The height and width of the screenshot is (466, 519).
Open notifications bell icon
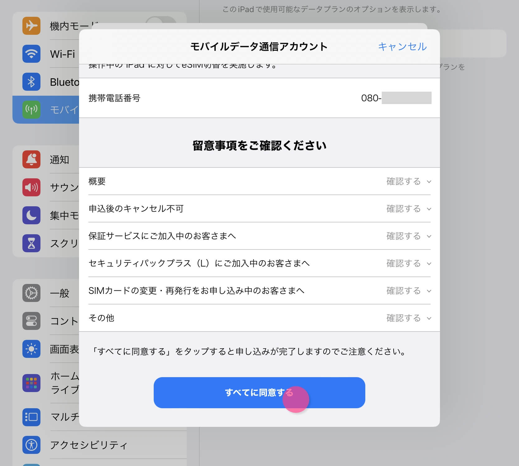point(31,159)
